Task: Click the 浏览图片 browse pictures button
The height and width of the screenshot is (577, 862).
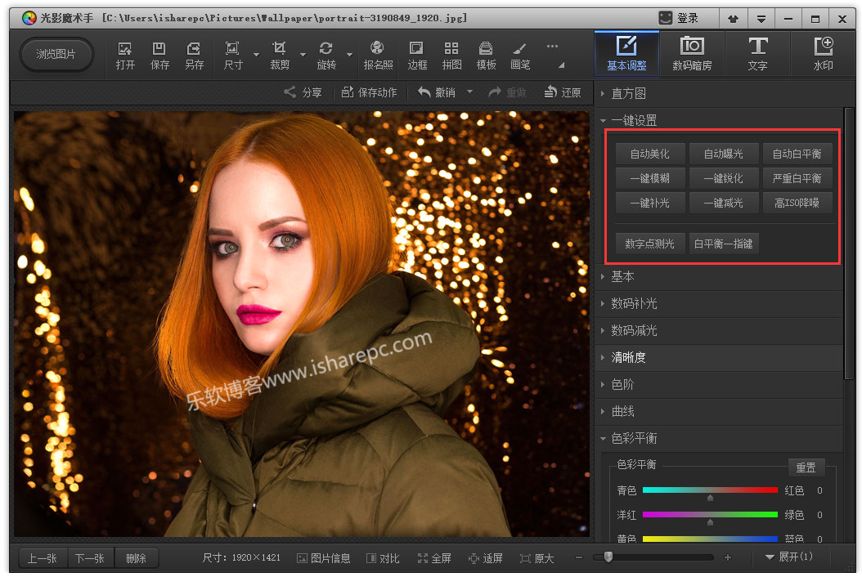Action: click(56, 54)
